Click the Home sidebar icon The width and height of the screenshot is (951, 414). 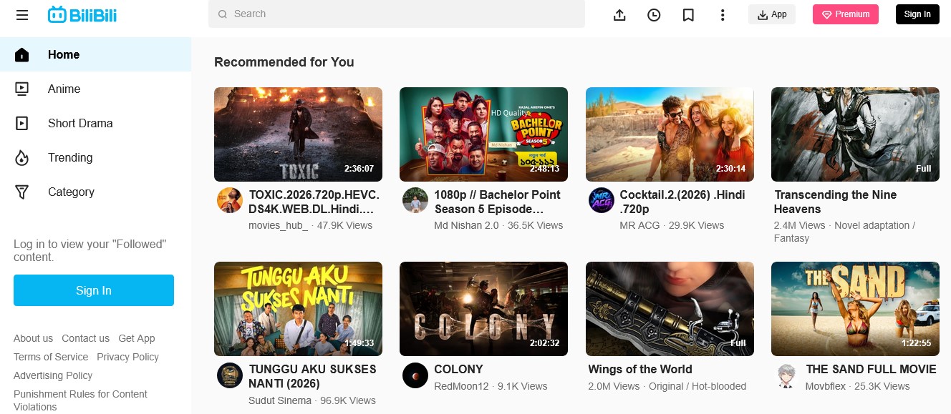click(22, 54)
